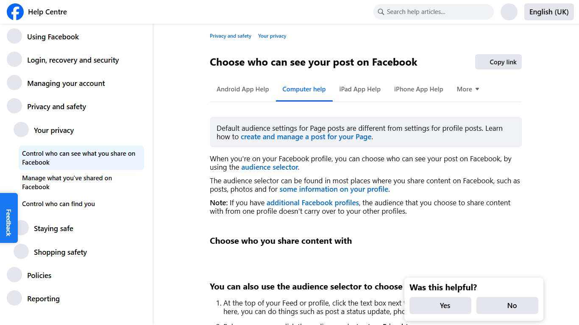This screenshot has height=325, width=579.
Task: Switch to the Android App Help tab
Action: pyautogui.click(x=242, y=89)
